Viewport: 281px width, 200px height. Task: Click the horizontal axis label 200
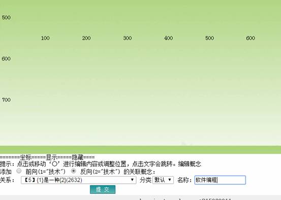point(86,38)
